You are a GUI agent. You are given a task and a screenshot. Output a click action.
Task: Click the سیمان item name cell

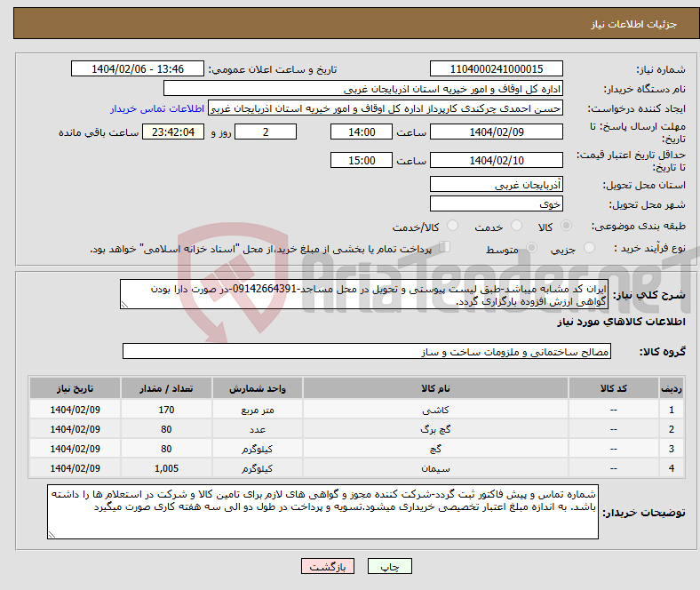click(435, 468)
